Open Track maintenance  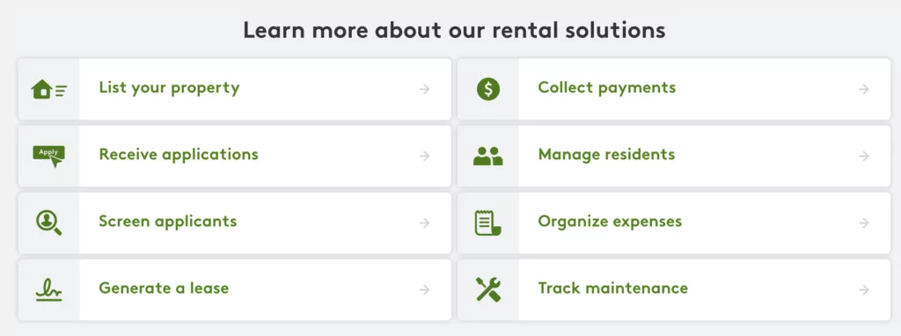pyautogui.click(x=612, y=288)
